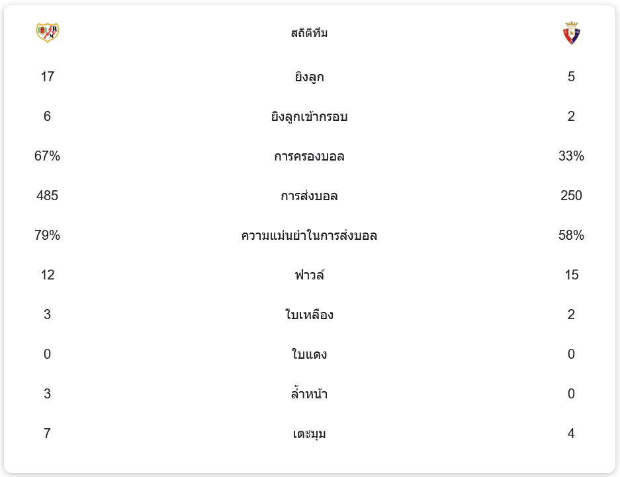
Task: Click the 250 passes value
Action: [571, 196]
